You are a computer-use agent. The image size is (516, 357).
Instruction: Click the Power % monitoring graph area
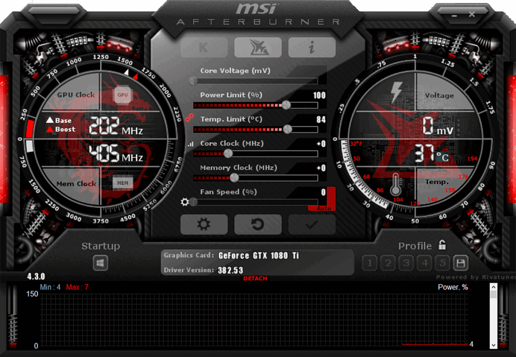tap(254, 320)
